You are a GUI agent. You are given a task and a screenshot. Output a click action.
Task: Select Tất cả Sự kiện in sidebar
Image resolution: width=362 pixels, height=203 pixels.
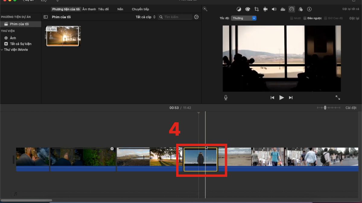pos(21,44)
